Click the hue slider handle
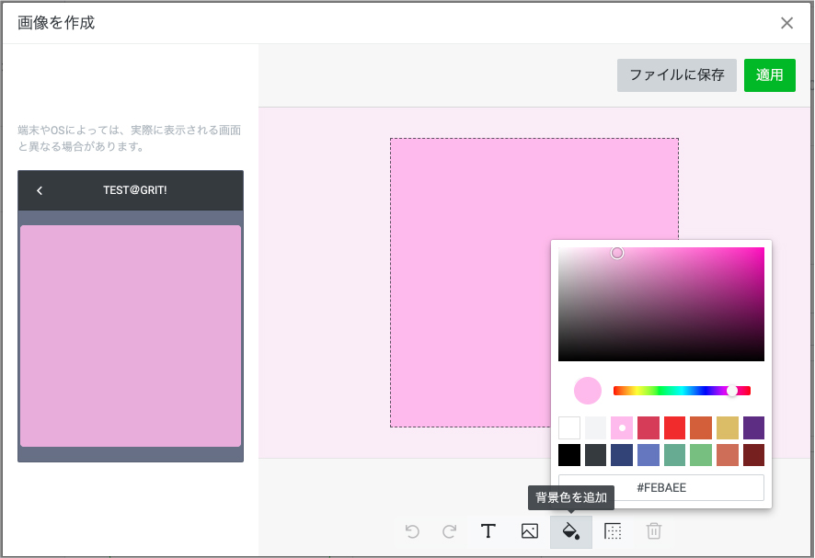 tap(732, 391)
